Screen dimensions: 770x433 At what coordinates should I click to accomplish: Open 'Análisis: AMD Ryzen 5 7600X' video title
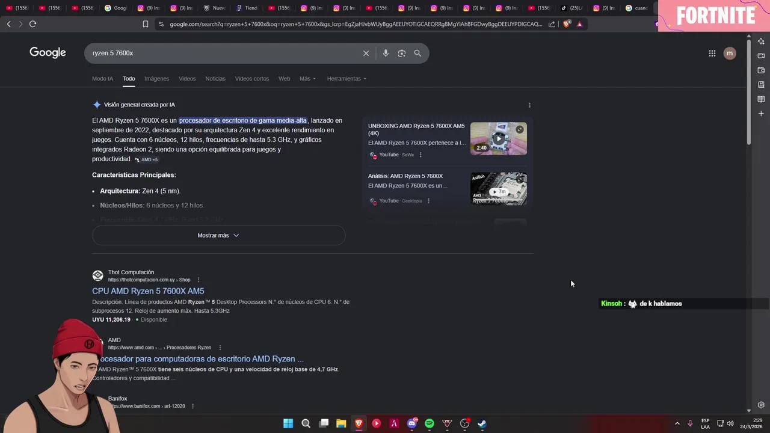click(405, 176)
